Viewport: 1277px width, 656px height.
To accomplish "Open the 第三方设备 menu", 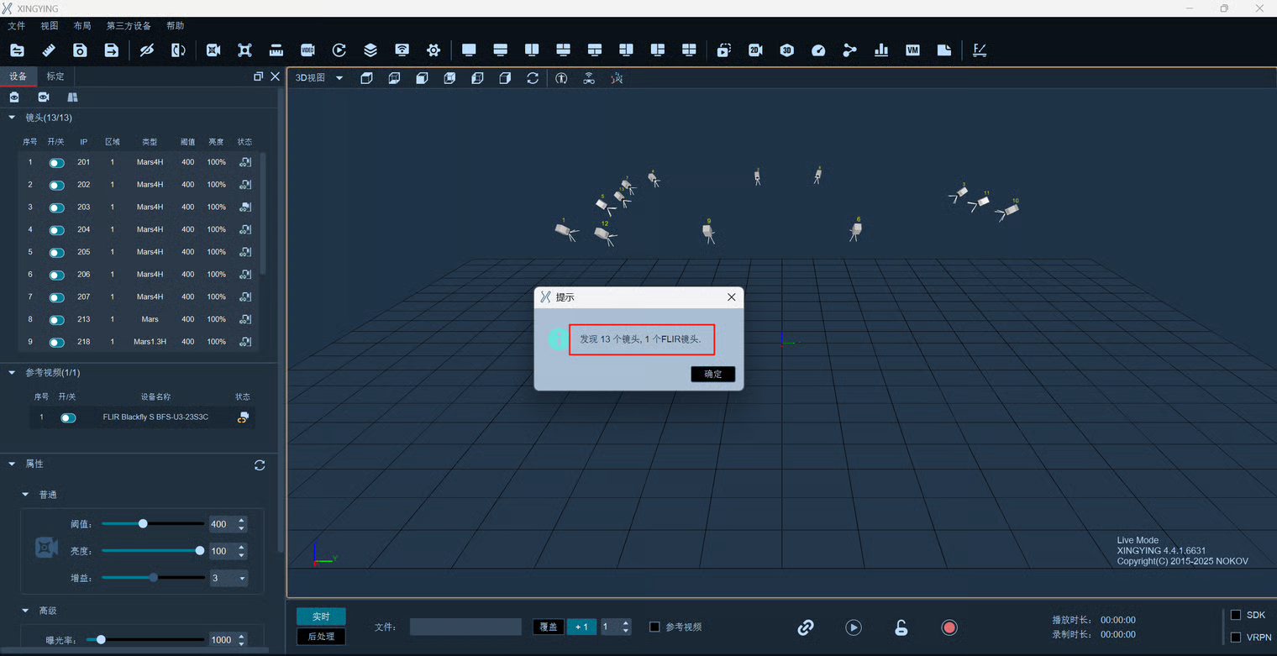I will [x=129, y=26].
